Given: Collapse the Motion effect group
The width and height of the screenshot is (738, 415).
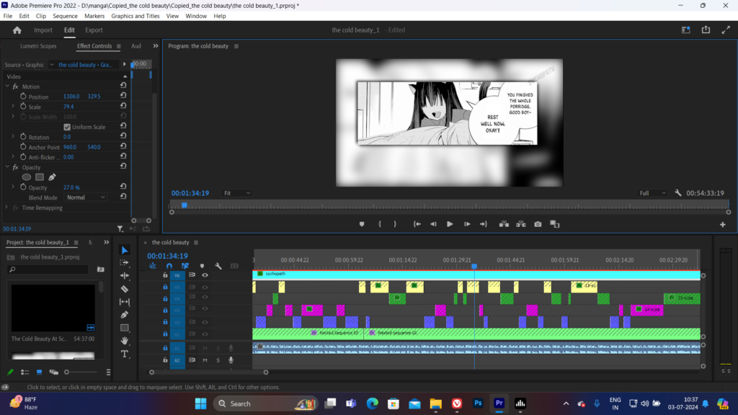Looking at the screenshot, I should (7, 86).
